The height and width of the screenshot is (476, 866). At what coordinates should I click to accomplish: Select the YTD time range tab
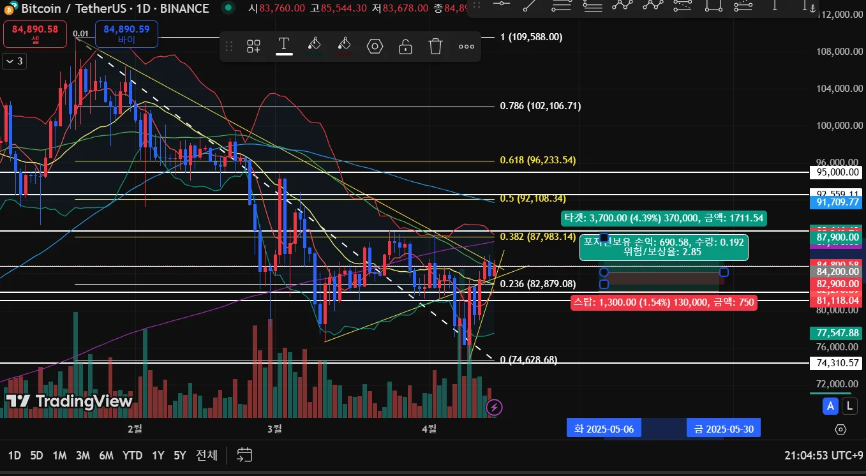point(132,456)
